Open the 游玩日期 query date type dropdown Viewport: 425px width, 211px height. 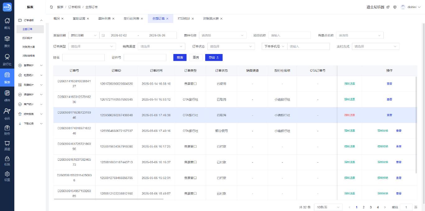(x=84, y=35)
